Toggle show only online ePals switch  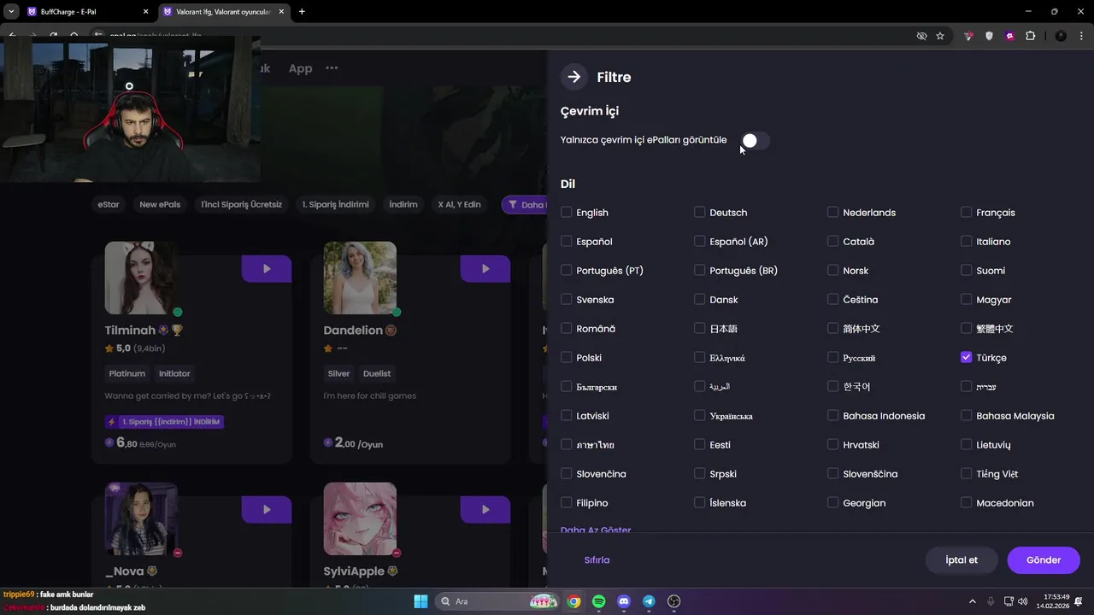click(x=756, y=140)
